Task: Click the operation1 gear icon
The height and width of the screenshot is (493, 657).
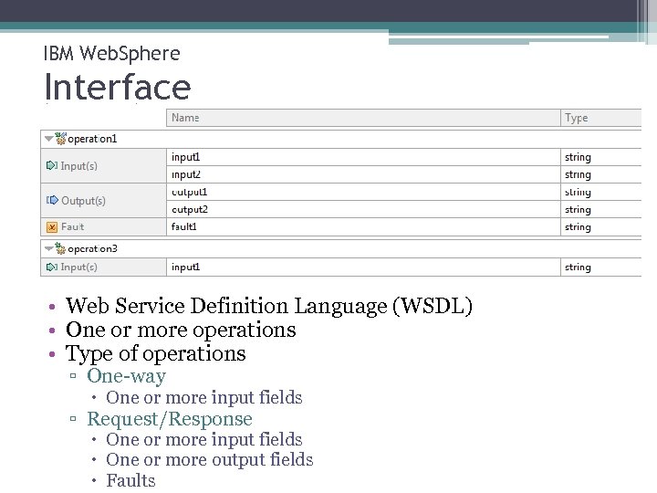Action: [60, 139]
